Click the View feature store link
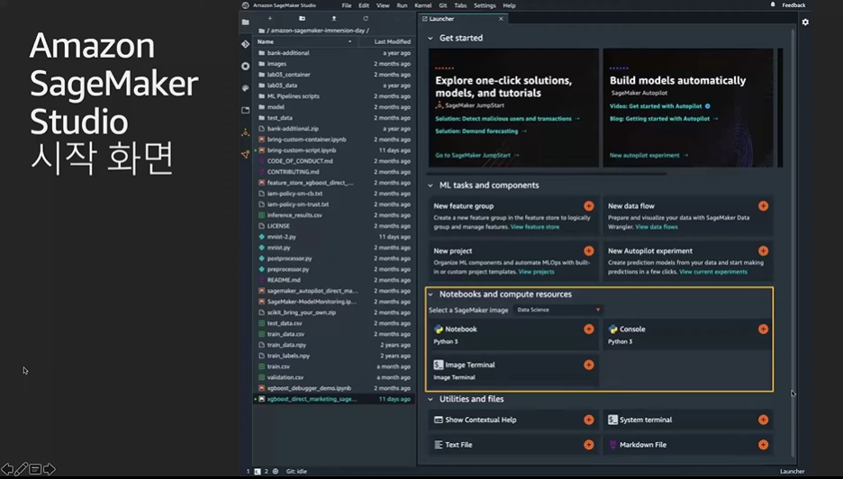The width and height of the screenshot is (843, 479). [x=534, y=227]
